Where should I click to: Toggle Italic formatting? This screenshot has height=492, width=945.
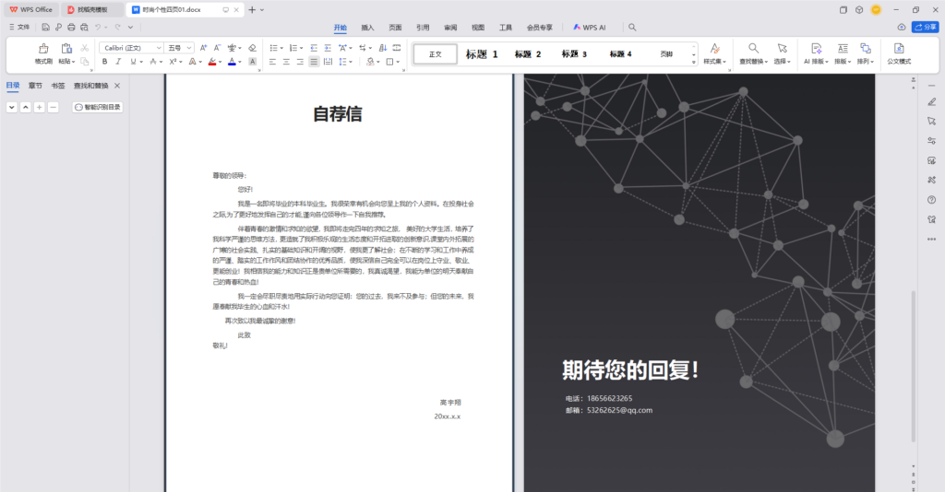[x=118, y=62]
